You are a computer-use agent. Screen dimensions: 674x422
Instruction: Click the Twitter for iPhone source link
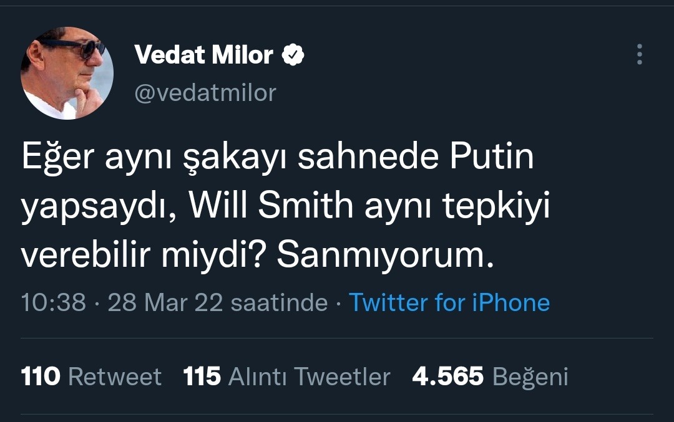pyautogui.click(x=449, y=302)
